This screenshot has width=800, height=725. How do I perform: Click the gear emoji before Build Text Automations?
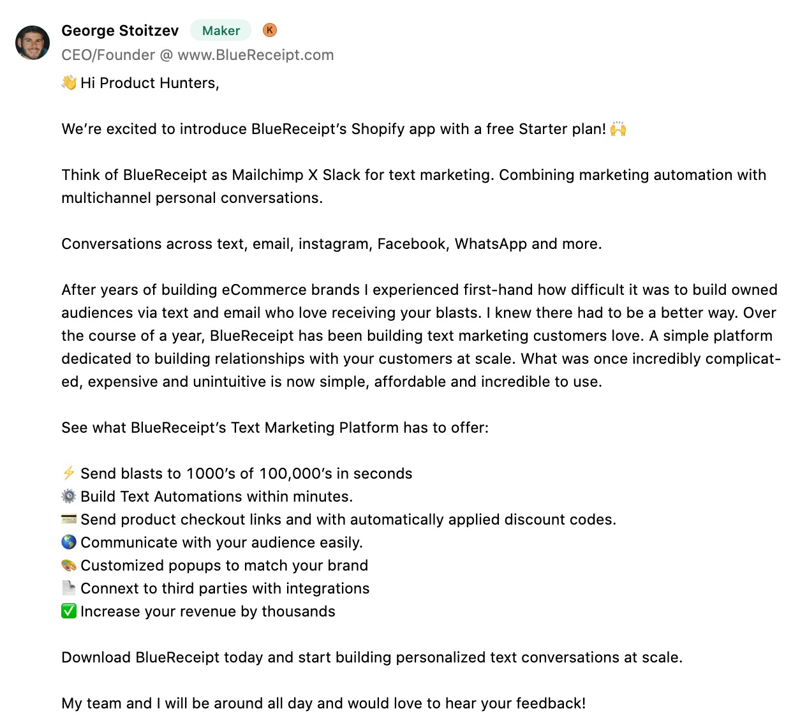click(x=69, y=496)
